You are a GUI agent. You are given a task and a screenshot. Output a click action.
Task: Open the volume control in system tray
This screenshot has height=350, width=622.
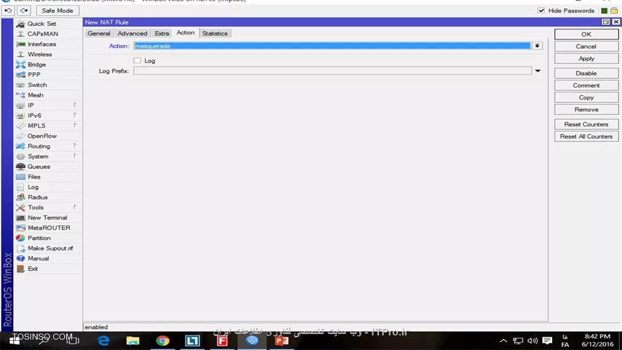tap(532, 341)
